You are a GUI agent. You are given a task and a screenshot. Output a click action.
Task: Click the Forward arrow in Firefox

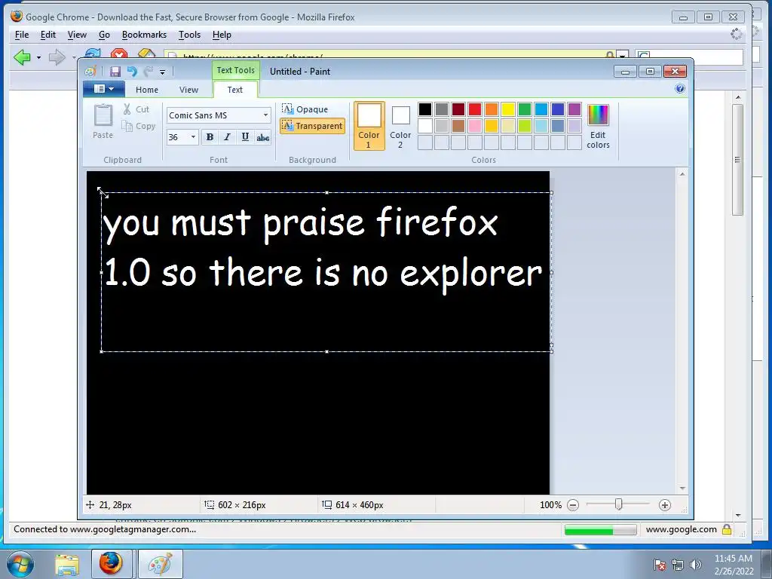point(57,57)
